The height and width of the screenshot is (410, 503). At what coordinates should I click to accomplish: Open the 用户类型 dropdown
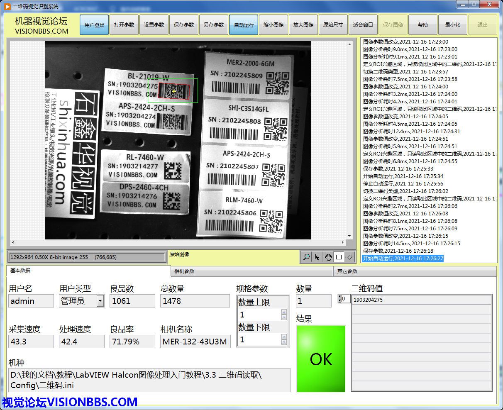click(x=100, y=301)
